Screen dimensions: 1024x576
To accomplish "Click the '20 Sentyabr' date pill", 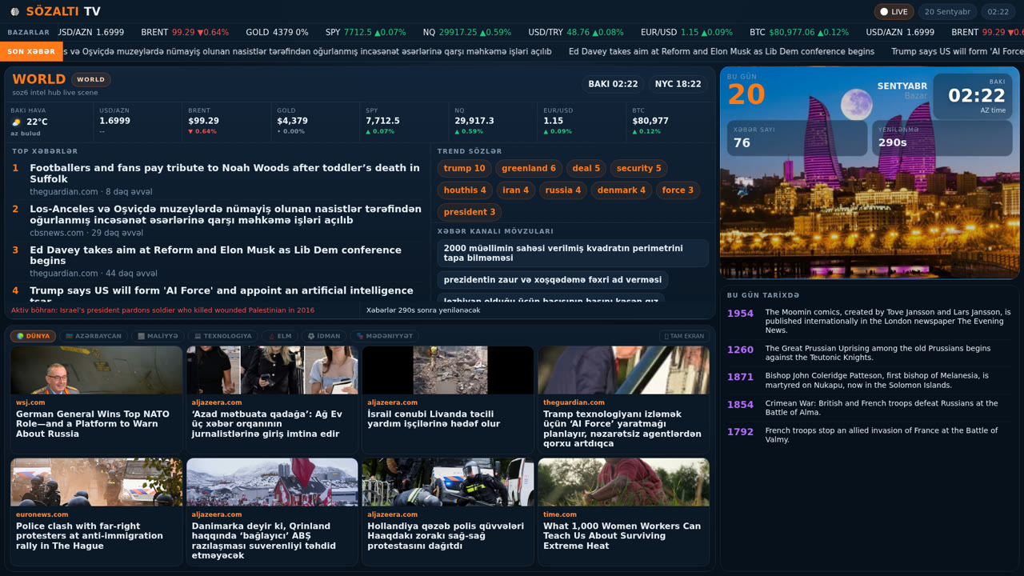I will 947,12.
